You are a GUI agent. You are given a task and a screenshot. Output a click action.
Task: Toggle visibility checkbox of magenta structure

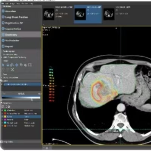coord(2,120)
